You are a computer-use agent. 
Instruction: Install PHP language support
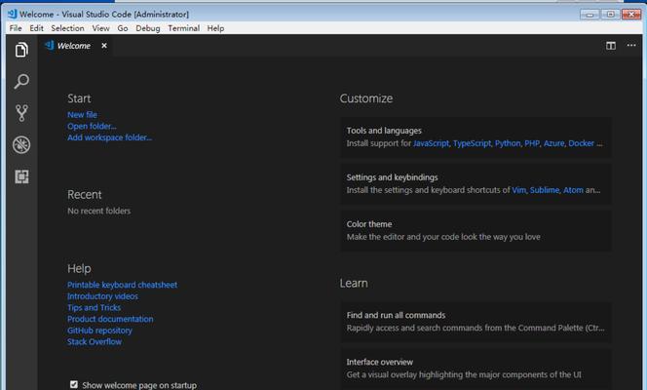point(532,143)
